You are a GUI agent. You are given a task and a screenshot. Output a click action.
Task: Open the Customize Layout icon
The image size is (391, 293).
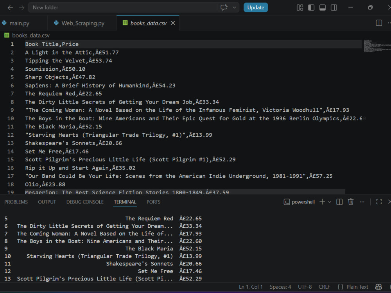click(x=300, y=8)
